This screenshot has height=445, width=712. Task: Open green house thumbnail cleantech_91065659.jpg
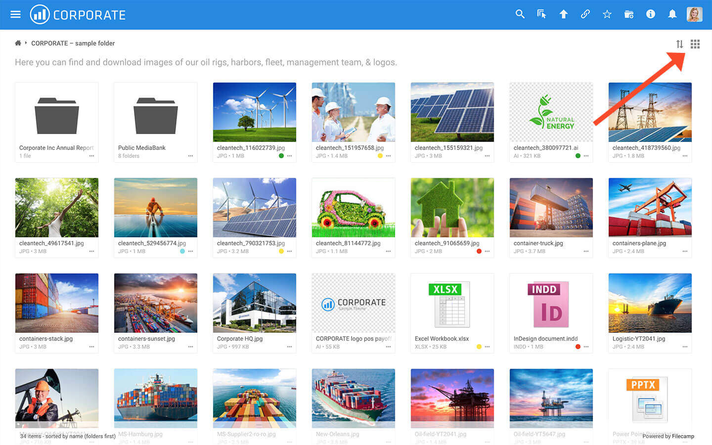452,208
